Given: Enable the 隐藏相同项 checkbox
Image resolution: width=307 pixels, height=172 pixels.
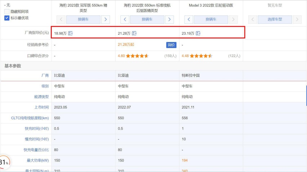Looking at the screenshot, I should (x=7, y=11).
